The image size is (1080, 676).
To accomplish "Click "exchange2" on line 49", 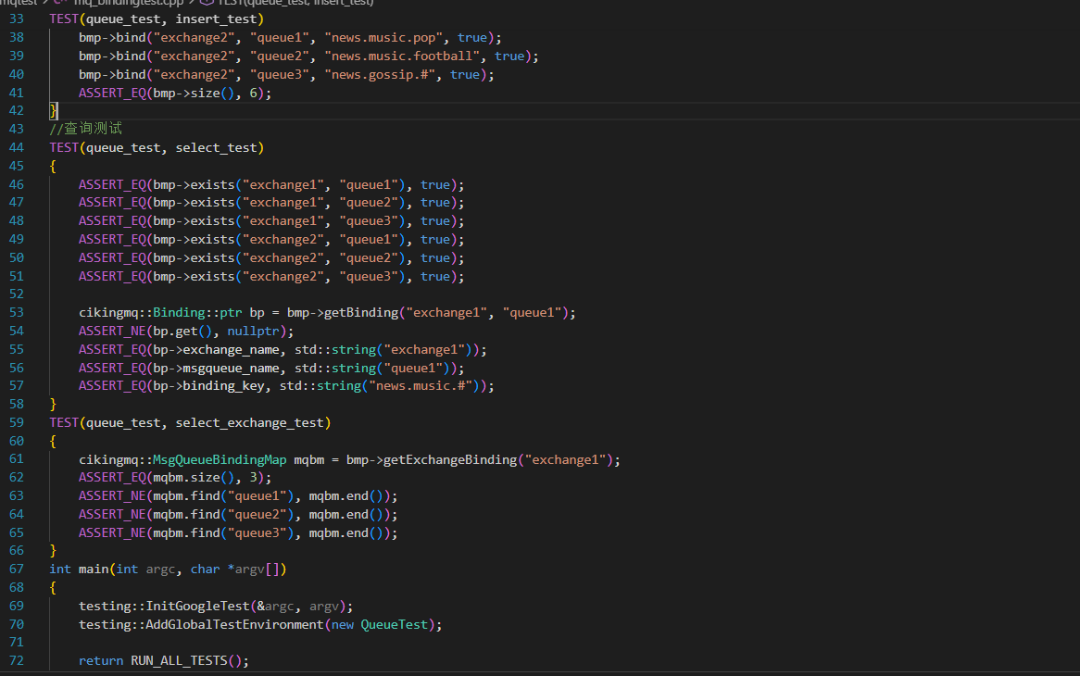I will coord(283,240).
